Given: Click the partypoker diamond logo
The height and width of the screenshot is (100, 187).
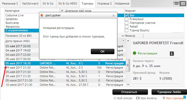Looking at the screenshot, I should 42,15.
